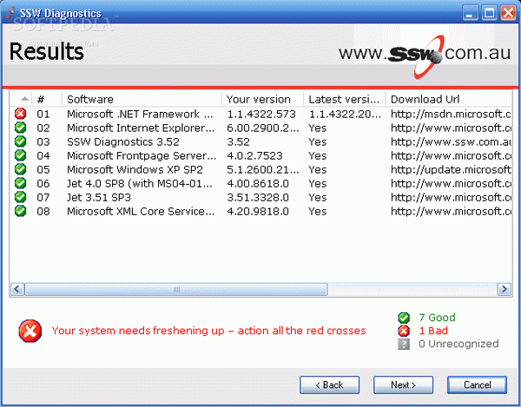Go to previous step with Back button
Screen dimensions: 521x407
(x=330, y=385)
